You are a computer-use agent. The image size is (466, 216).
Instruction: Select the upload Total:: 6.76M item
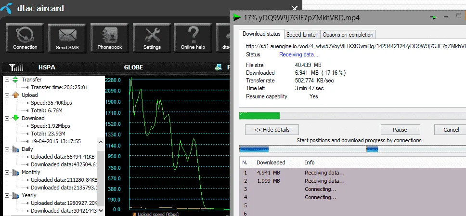tap(46, 111)
